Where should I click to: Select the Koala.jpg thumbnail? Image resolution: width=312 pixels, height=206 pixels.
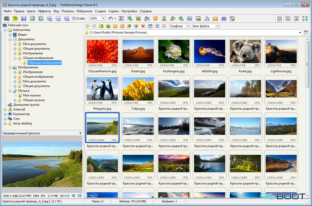pyautogui.click(x=245, y=51)
